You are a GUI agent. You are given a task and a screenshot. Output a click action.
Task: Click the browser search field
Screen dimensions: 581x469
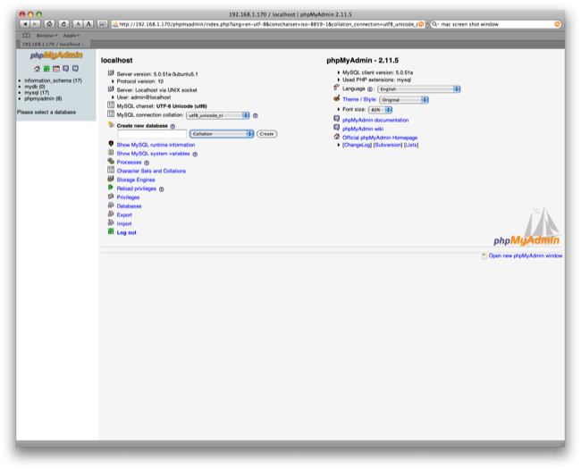point(495,24)
